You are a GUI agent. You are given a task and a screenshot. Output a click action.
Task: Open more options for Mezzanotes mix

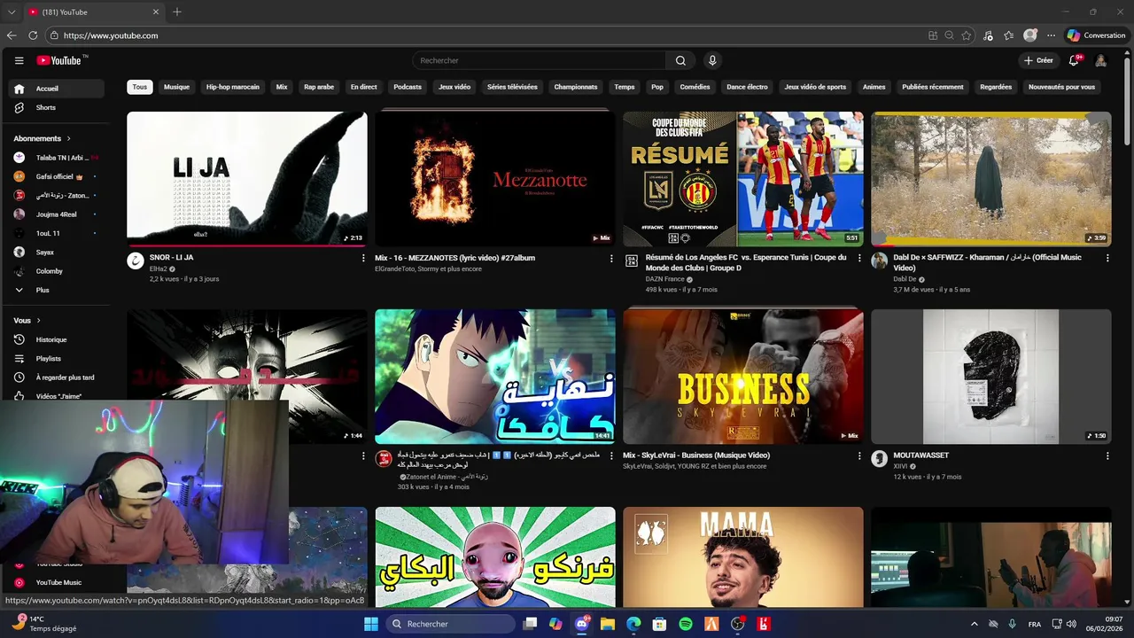coord(610,258)
